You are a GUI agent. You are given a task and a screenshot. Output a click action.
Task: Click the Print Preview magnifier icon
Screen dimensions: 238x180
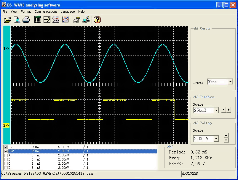coord(17,20)
